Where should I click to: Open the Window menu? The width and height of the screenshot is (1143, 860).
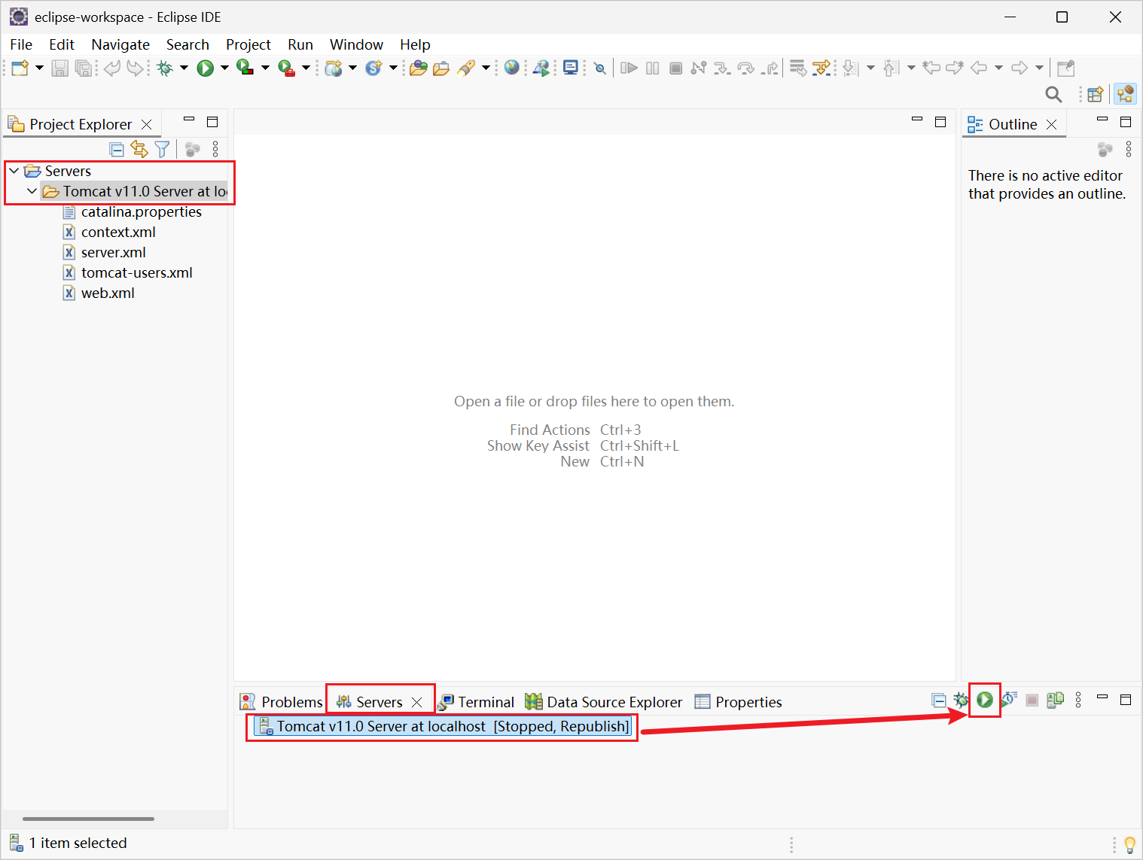pos(356,44)
